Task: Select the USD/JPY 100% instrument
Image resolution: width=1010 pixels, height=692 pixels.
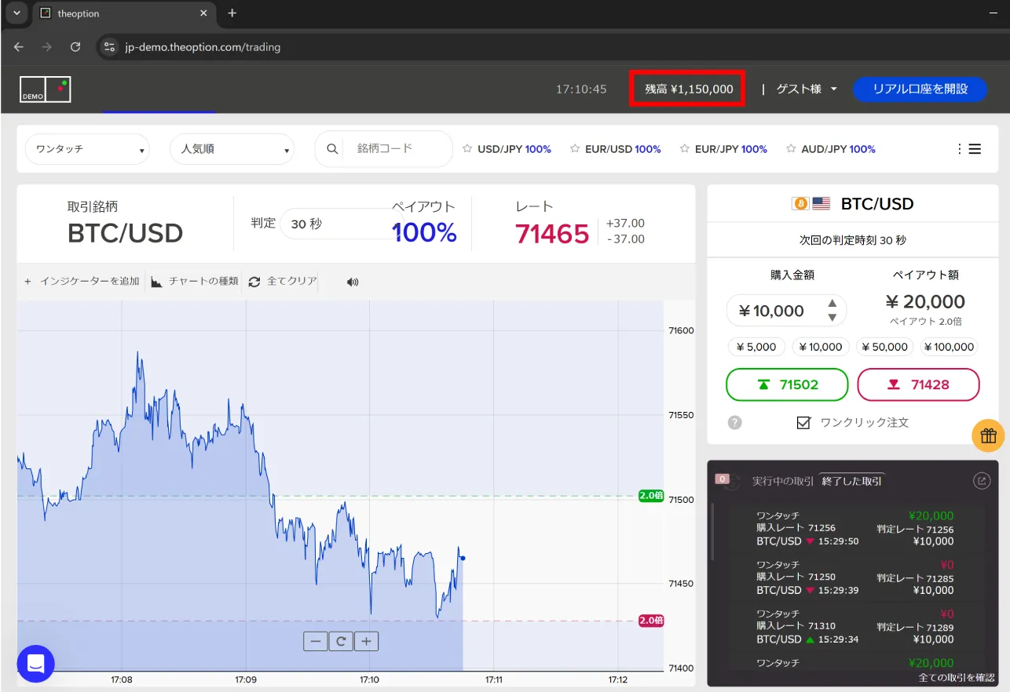Action: point(514,149)
